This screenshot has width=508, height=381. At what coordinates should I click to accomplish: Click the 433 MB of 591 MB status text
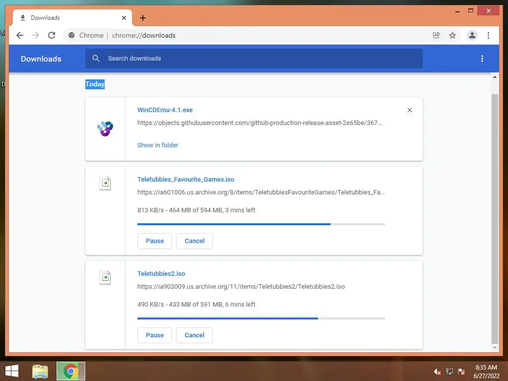coord(196,305)
